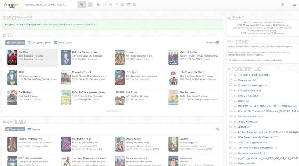Click The Simpsons poster thumbnail
This screenshot has height=166, width=299.
pyautogui.click(x=173, y=97)
